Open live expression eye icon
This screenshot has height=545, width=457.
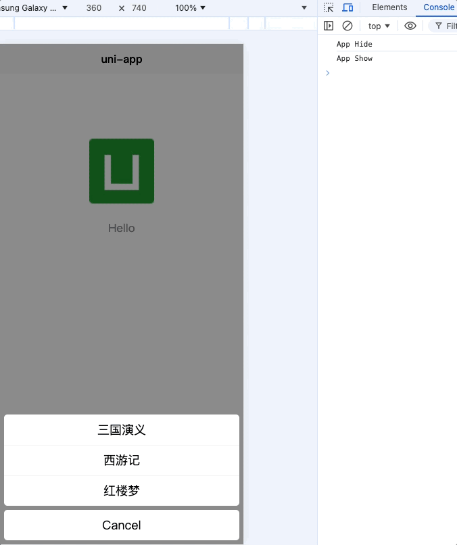410,26
